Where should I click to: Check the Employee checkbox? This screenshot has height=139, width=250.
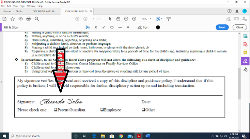101,110
